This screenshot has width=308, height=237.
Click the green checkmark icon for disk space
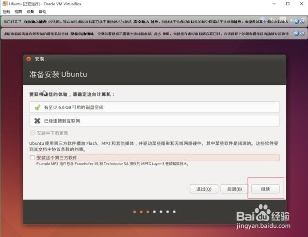coord(37,107)
